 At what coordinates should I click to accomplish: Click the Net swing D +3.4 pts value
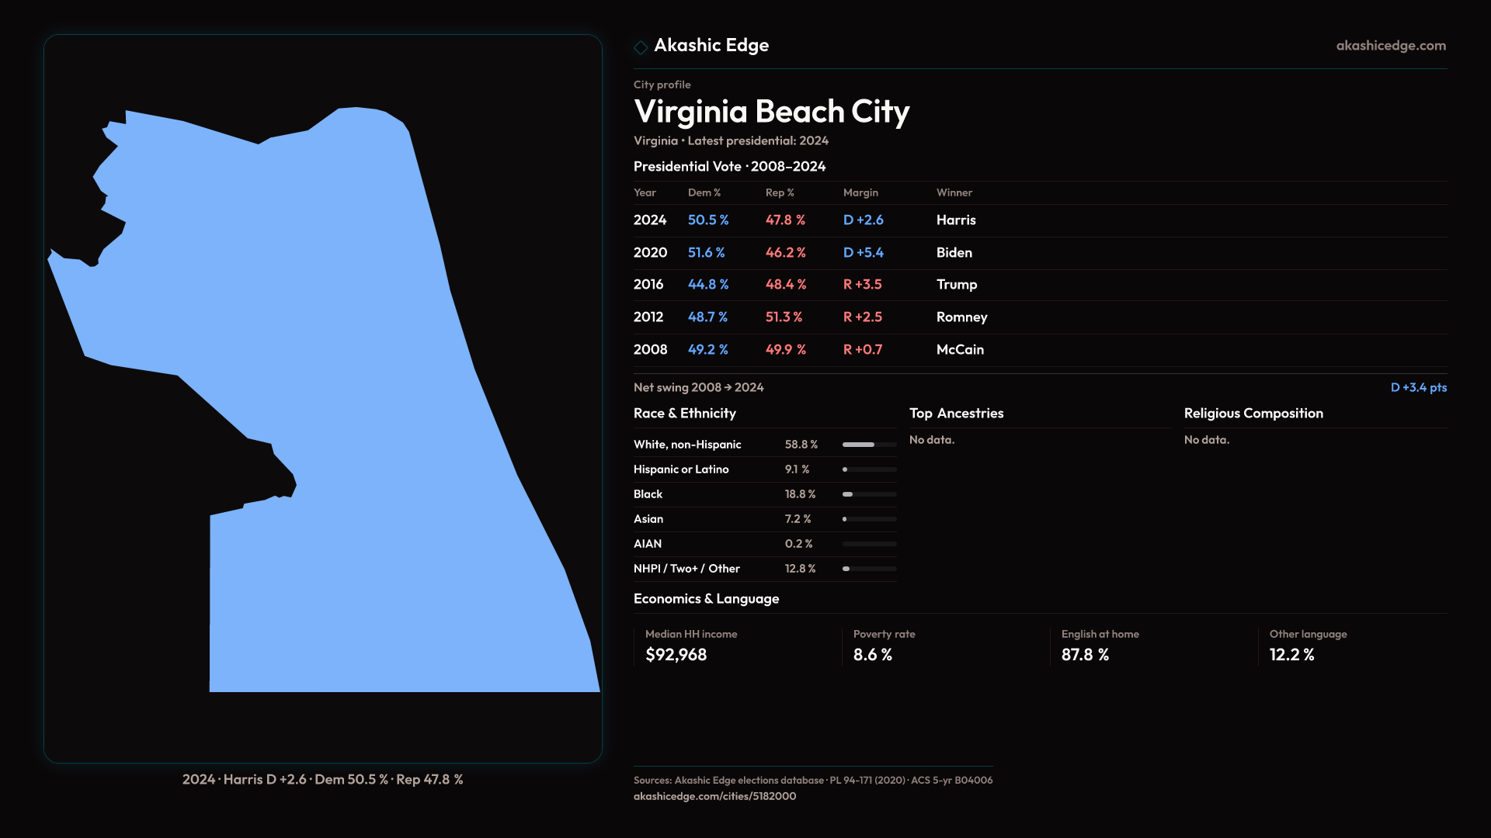pos(1418,387)
